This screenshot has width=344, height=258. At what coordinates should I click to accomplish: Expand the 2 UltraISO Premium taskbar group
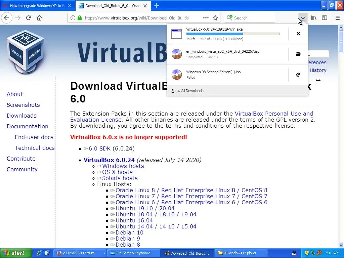[104, 253]
